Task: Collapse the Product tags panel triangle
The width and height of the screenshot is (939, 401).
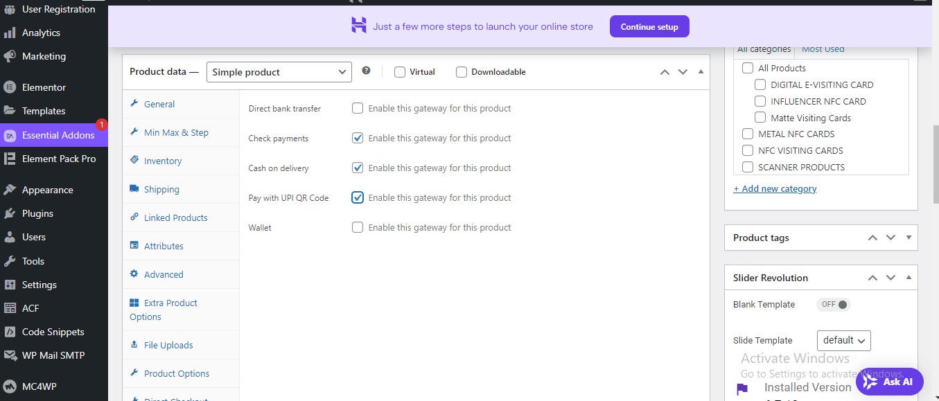Action: 909,238
